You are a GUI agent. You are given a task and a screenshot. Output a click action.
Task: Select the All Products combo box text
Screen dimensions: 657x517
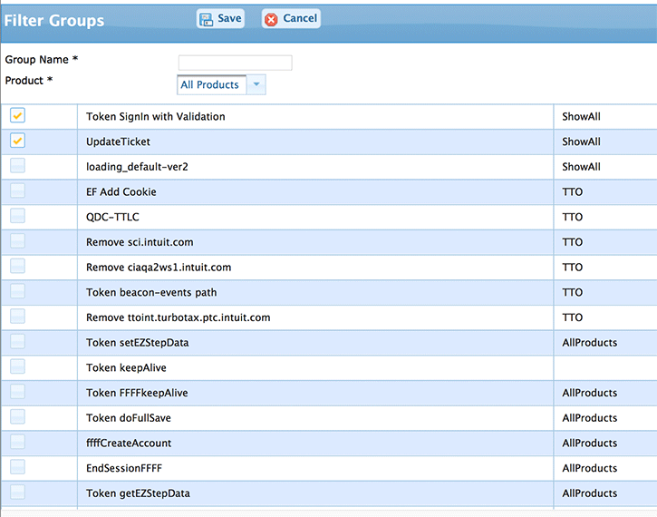click(209, 84)
